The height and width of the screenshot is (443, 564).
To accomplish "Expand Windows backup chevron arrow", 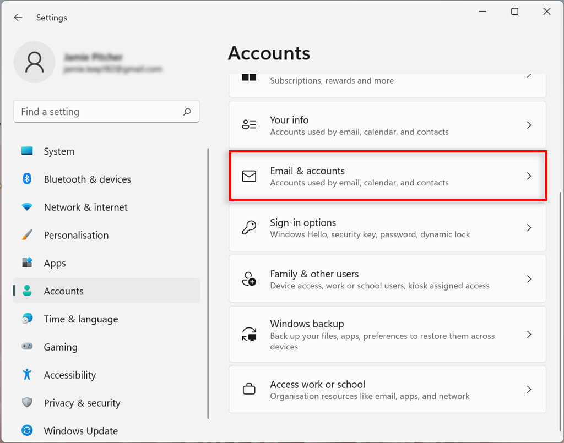I will pos(529,335).
